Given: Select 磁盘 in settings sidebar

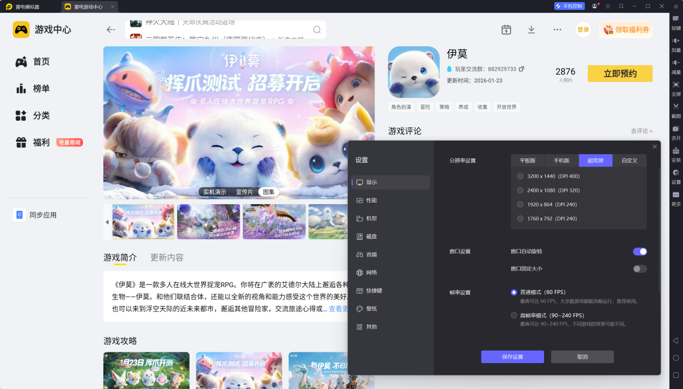Looking at the screenshot, I should 391,237.
